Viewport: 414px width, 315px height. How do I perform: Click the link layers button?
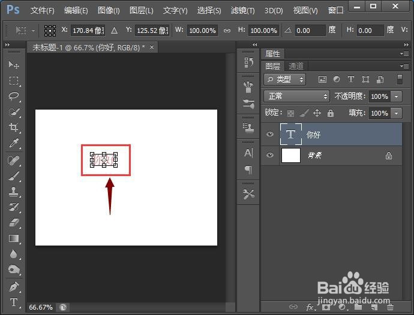[293, 307]
